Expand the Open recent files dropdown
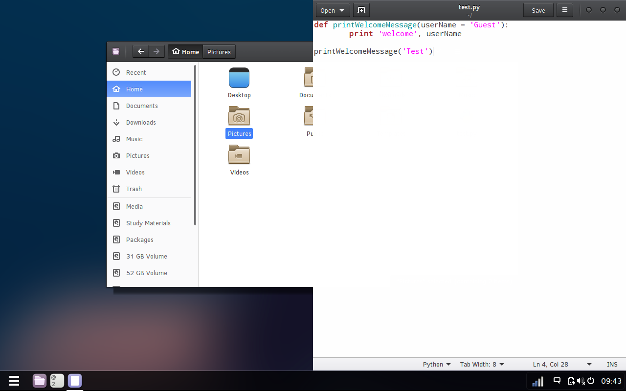Image resolution: width=626 pixels, height=391 pixels. 333,10
